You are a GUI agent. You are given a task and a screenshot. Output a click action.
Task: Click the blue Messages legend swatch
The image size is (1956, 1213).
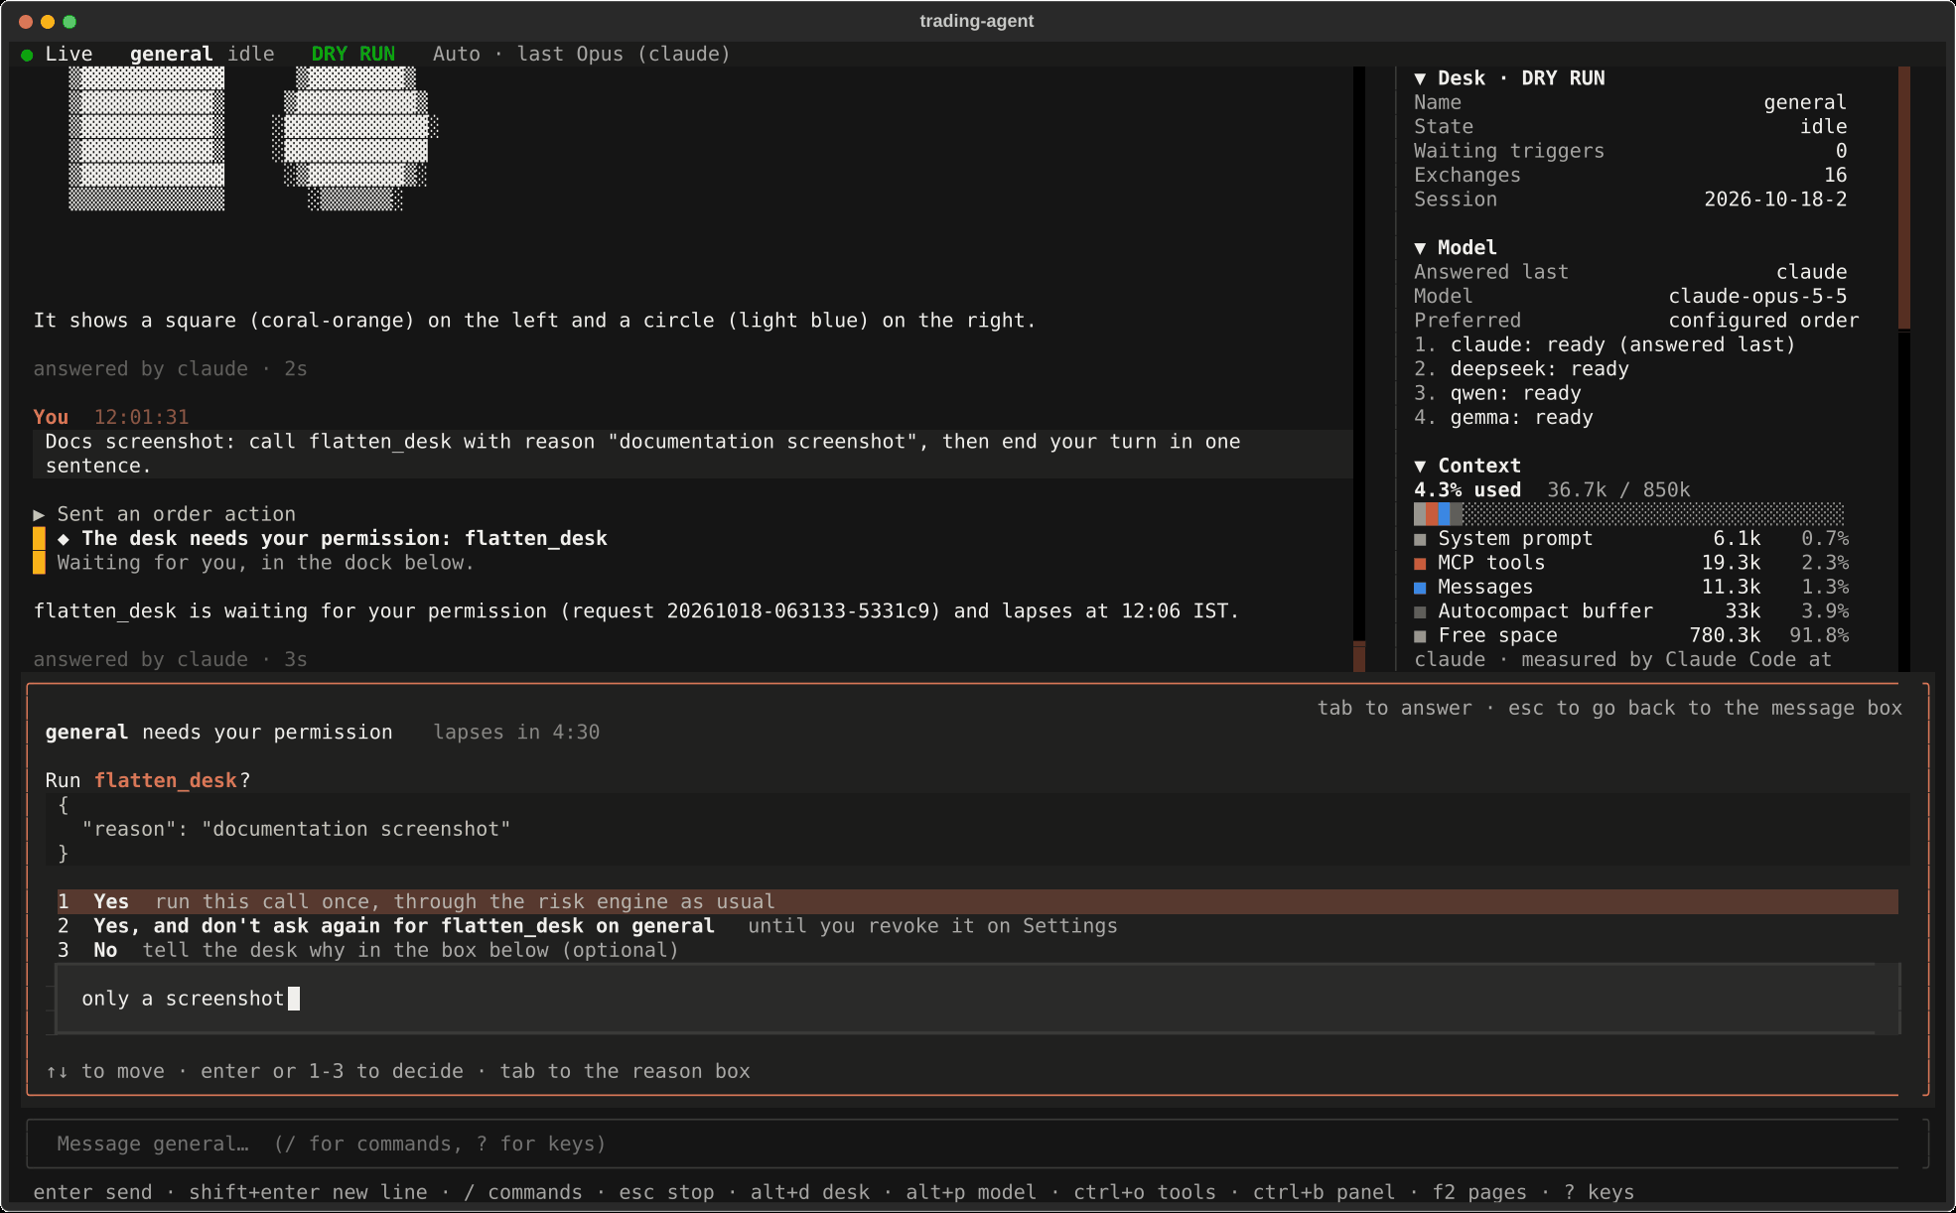click(x=1420, y=588)
